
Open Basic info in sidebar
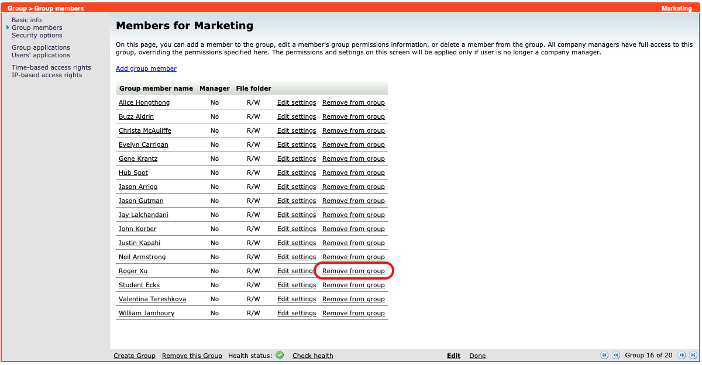click(27, 20)
